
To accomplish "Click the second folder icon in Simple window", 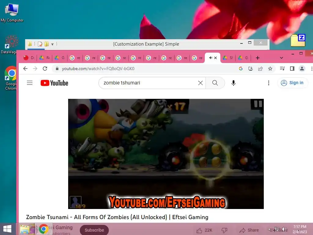I will [x=46, y=44].
